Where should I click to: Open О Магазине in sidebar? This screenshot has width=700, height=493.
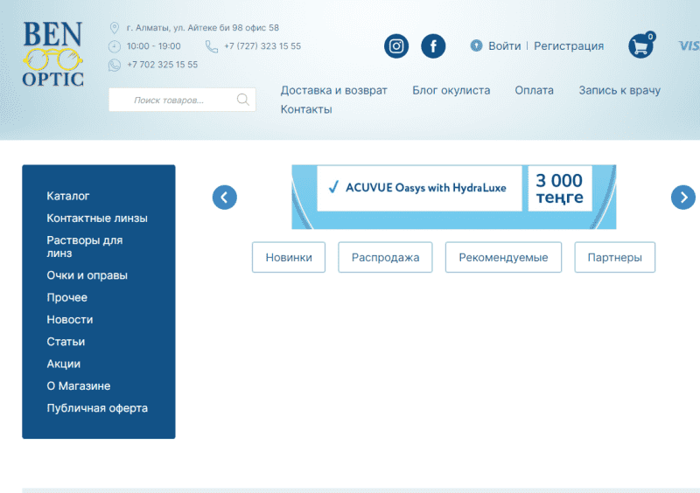(79, 386)
